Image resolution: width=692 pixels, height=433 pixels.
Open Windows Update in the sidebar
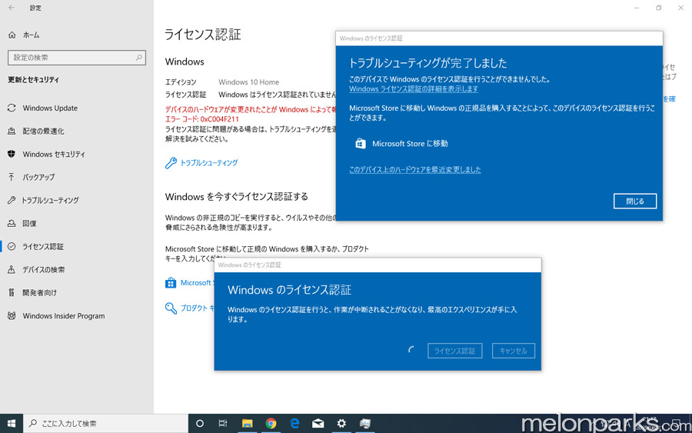click(x=50, y=108)
